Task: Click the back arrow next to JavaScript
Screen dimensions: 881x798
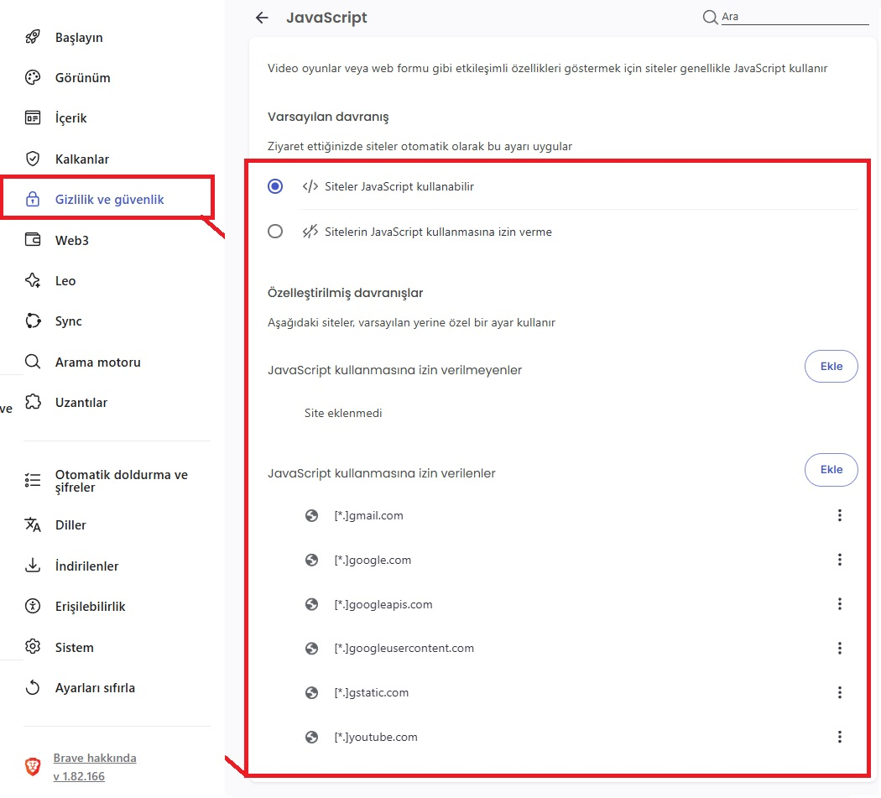Action: click(x=262, y=18)
